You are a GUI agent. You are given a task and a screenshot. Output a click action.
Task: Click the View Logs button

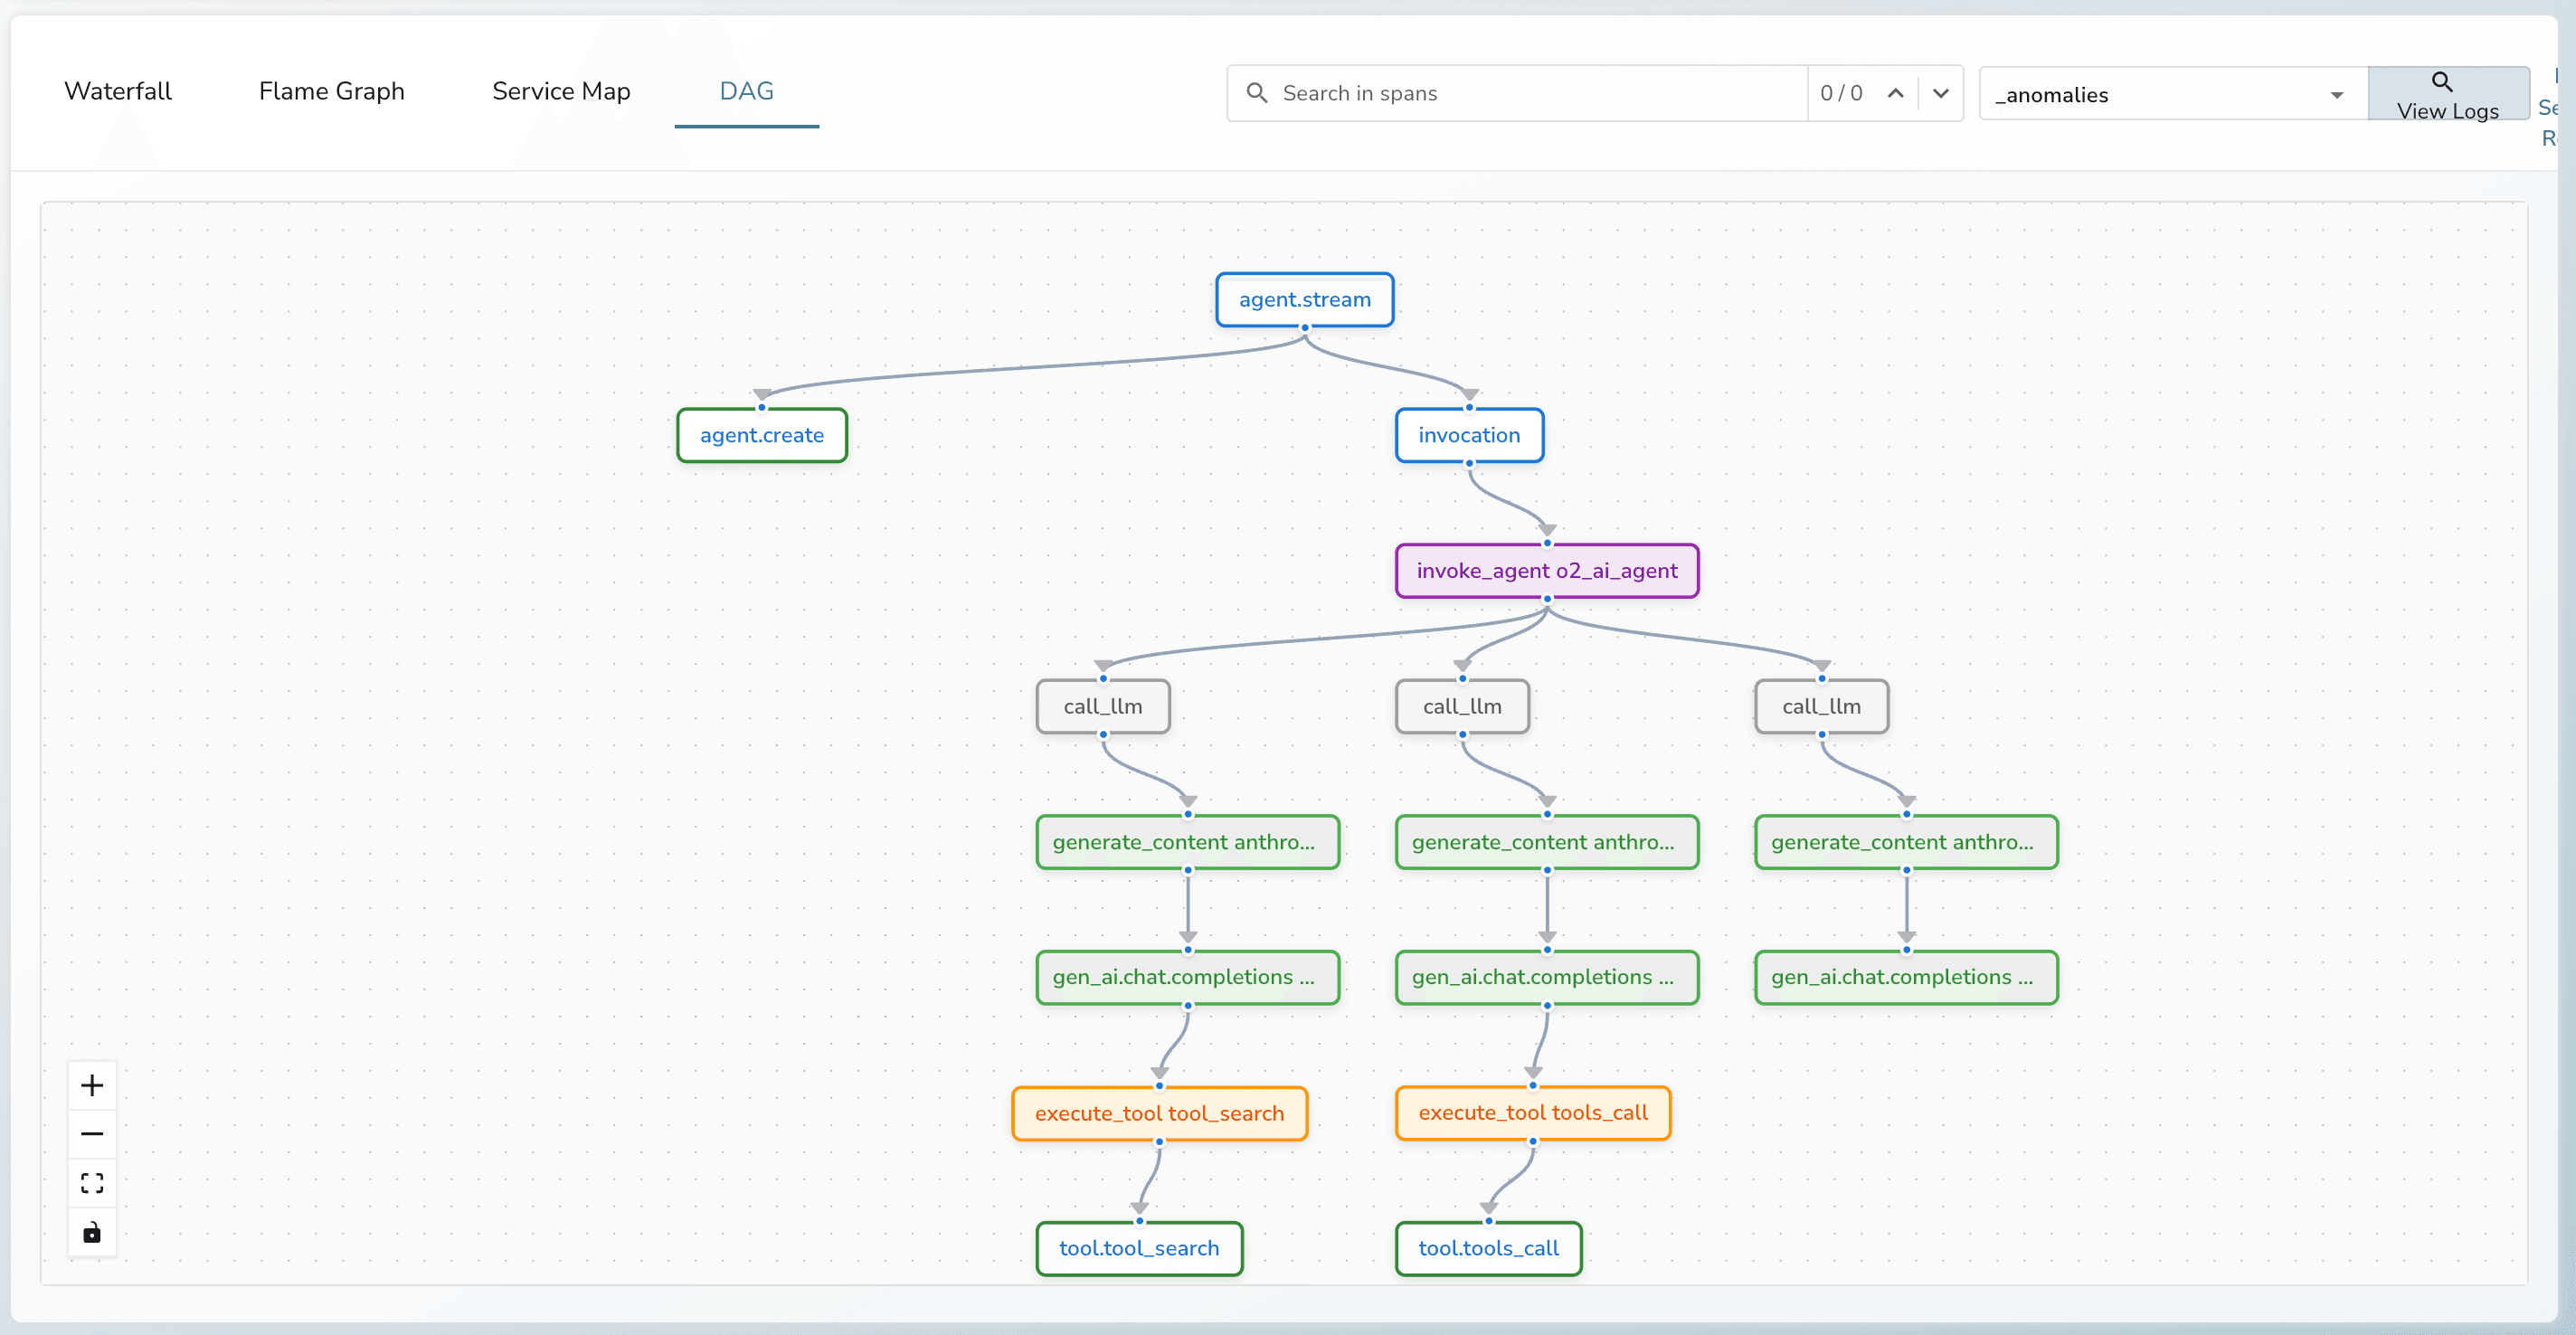[2448, 94]
